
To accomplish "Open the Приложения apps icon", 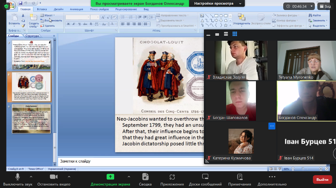I will tap(172, 177).
